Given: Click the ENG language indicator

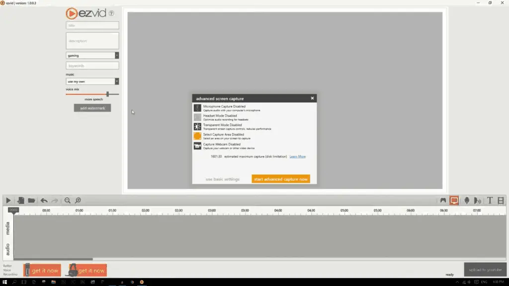Looking at the screenshot, I should (484, 282).
